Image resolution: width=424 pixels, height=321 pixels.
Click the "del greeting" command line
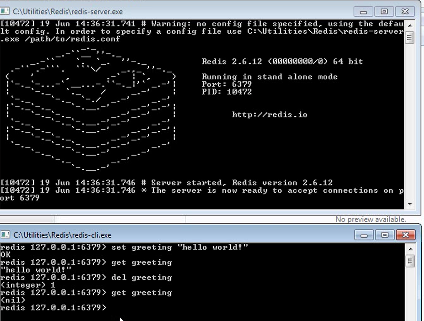[x=86, y=277]
